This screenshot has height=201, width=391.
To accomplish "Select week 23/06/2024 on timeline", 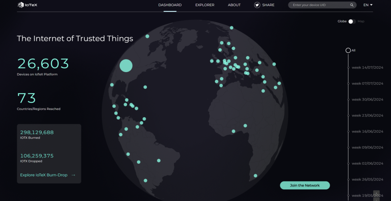I will pyautogui.click(x=367, y=116).
